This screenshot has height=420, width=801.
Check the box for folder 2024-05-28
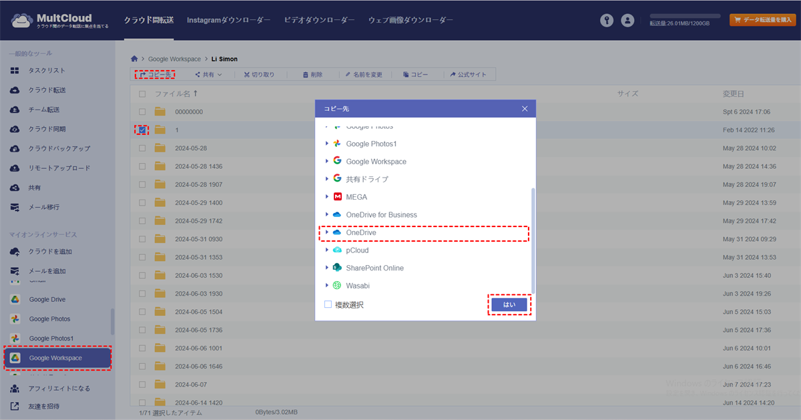(x=142, y=148)
